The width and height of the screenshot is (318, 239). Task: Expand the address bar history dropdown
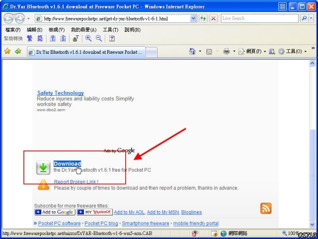click(193, 19)
